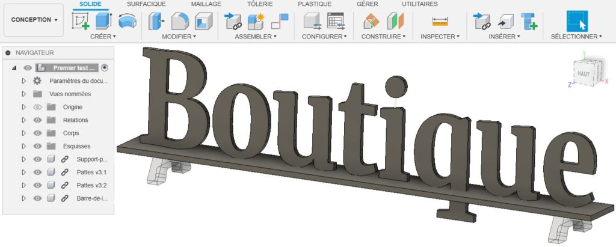This screenshot has width=616, height=247.
Task: Click the Press Pull modify icon
Action: pyautogui.click(x=156, y=22)
